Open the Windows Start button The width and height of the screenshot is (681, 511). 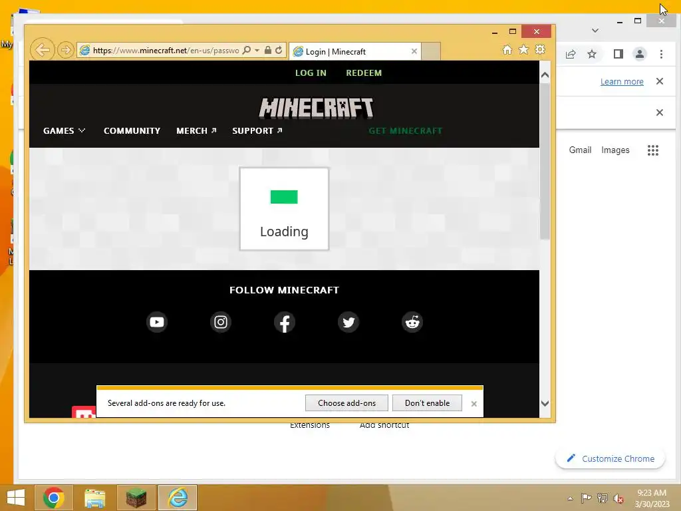click(16, 498)
